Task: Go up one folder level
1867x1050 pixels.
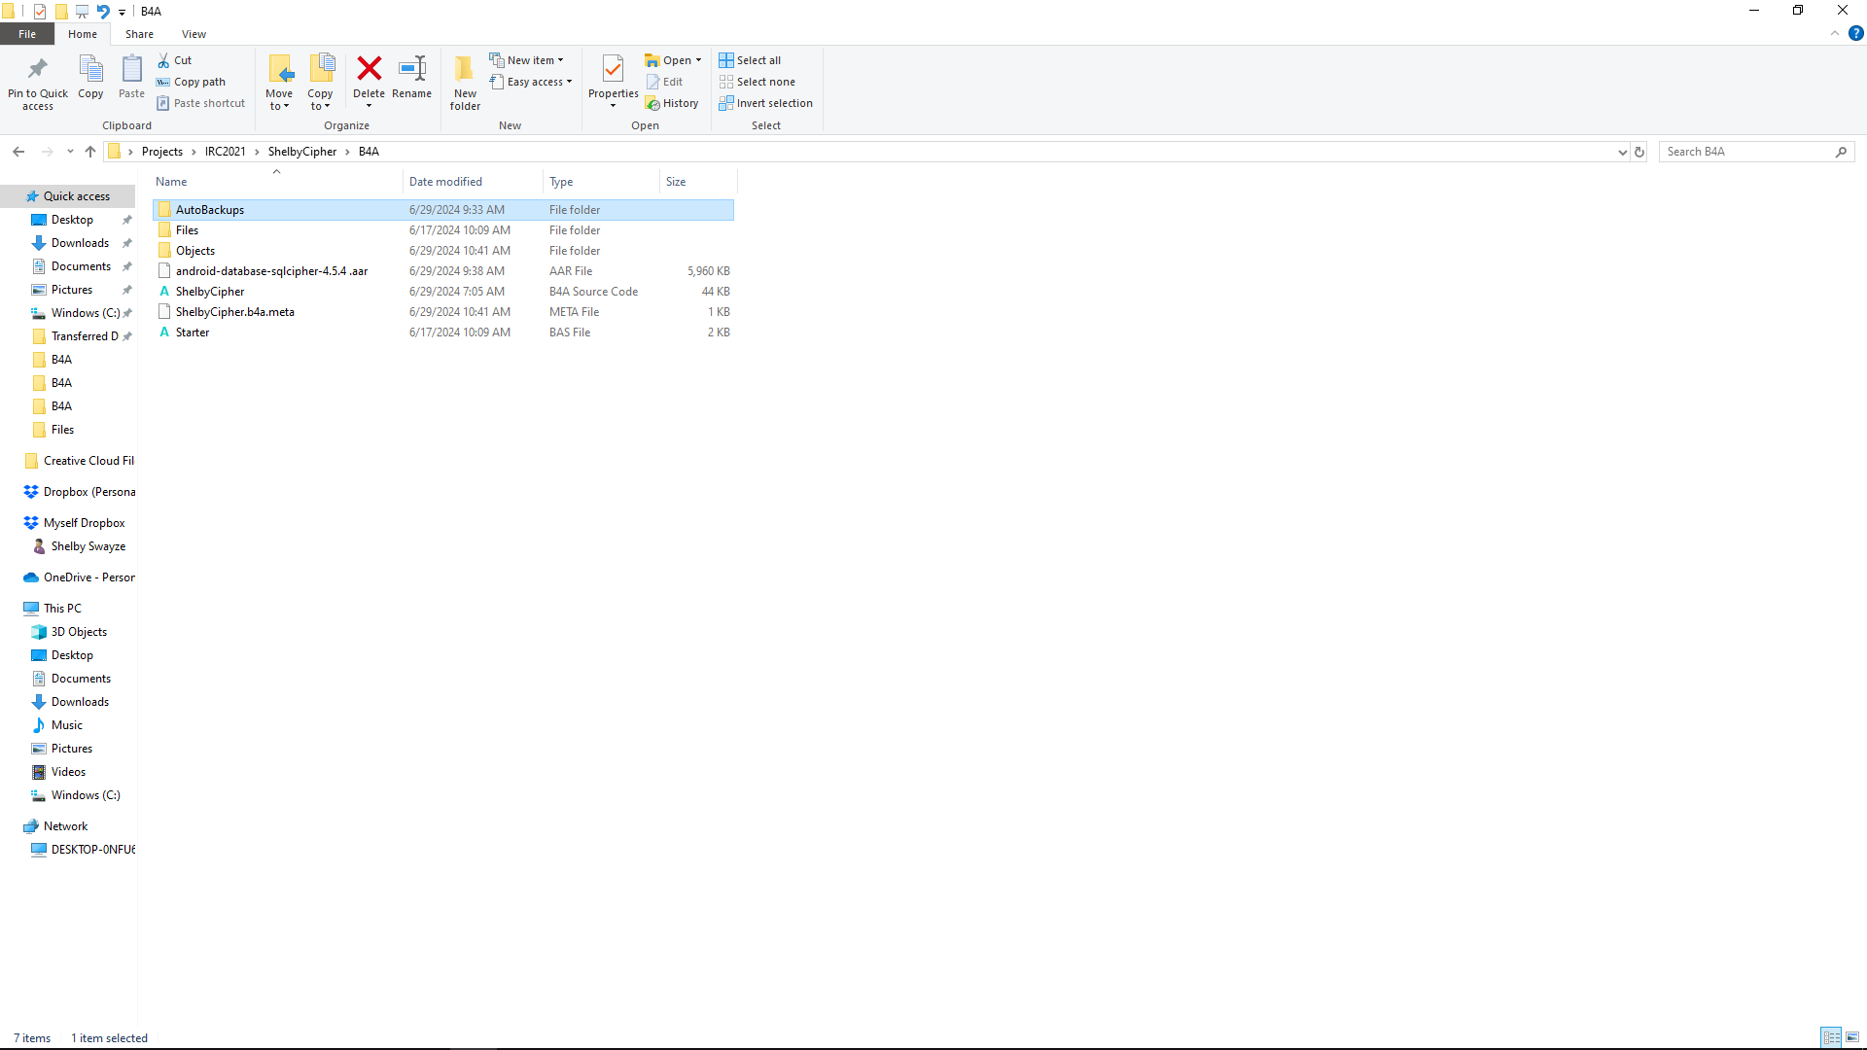Action: (90, 152)
